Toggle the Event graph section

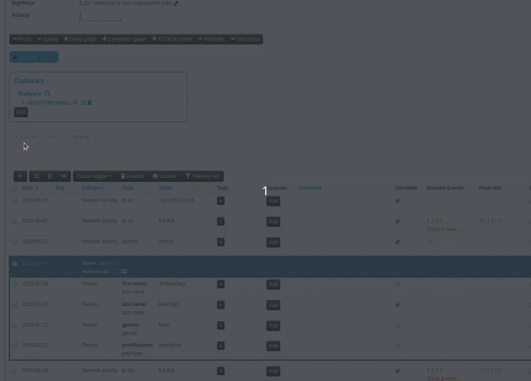[80, 39]
